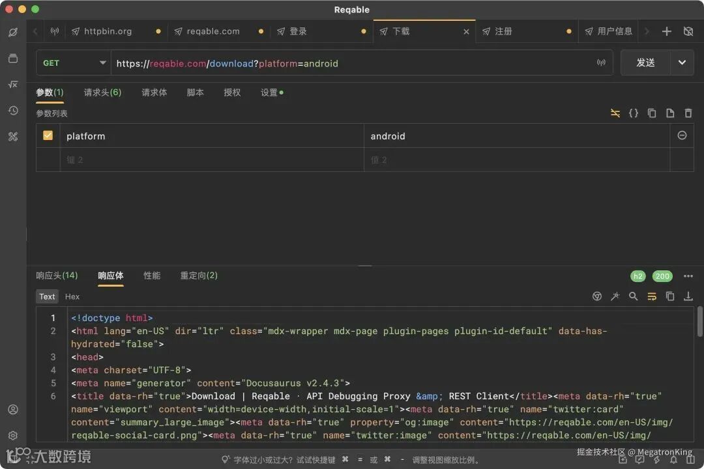Image resolution: width=704 pixels, height=469 pixels.
Task: Open the debug tool in left sidebar
Action: 13,33
